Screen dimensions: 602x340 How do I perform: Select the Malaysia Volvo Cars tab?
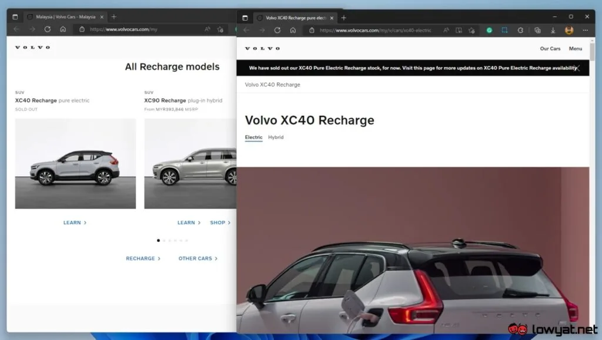click(65, 17)
